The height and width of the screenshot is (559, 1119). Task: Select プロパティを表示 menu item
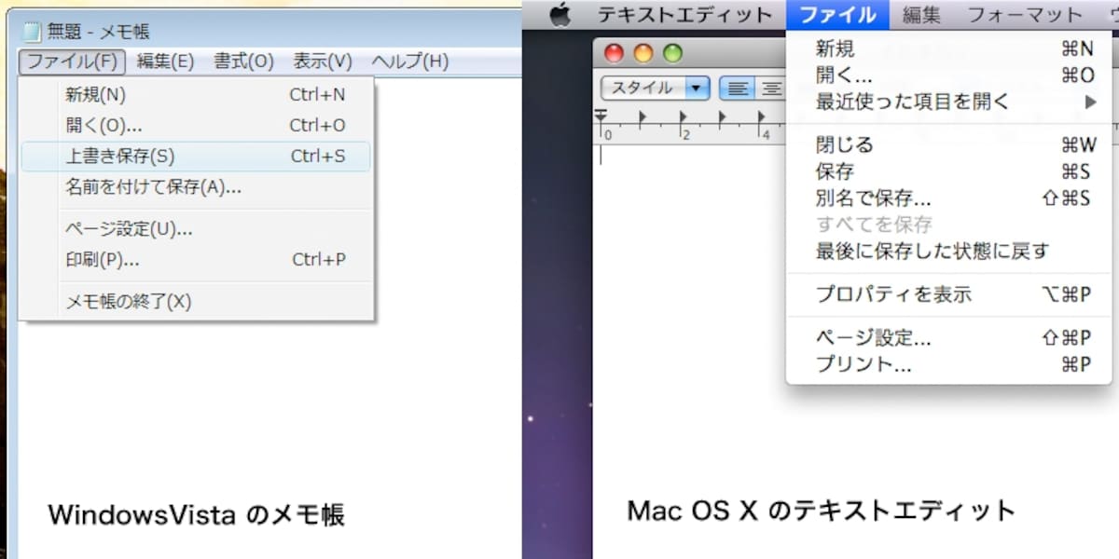coord(949,294)
